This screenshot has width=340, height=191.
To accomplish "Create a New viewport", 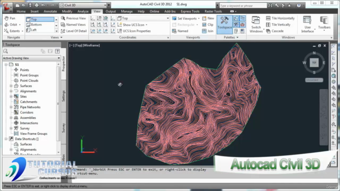I will coord(208,19).
